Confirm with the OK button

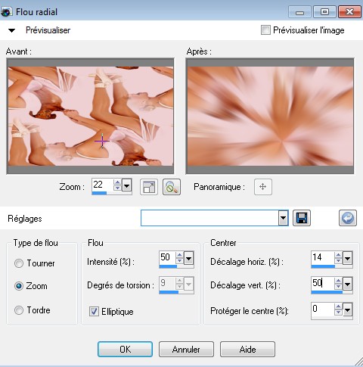tap(125, 350)
